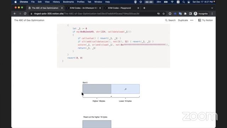227x128 pixels.
Task: Click the Duplicate page button
Action: click(183, 20)
